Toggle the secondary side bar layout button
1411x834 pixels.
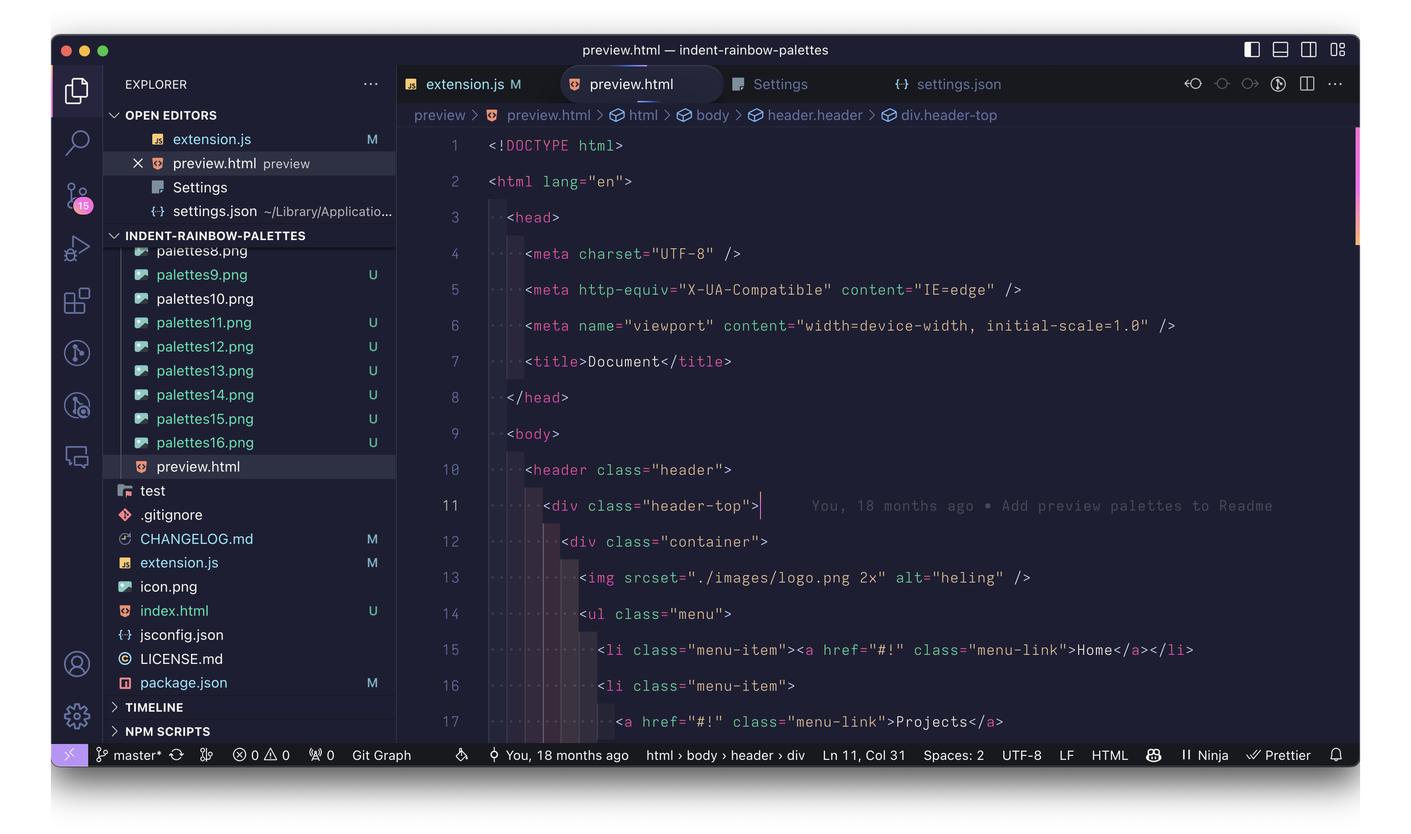[1308, 50]
